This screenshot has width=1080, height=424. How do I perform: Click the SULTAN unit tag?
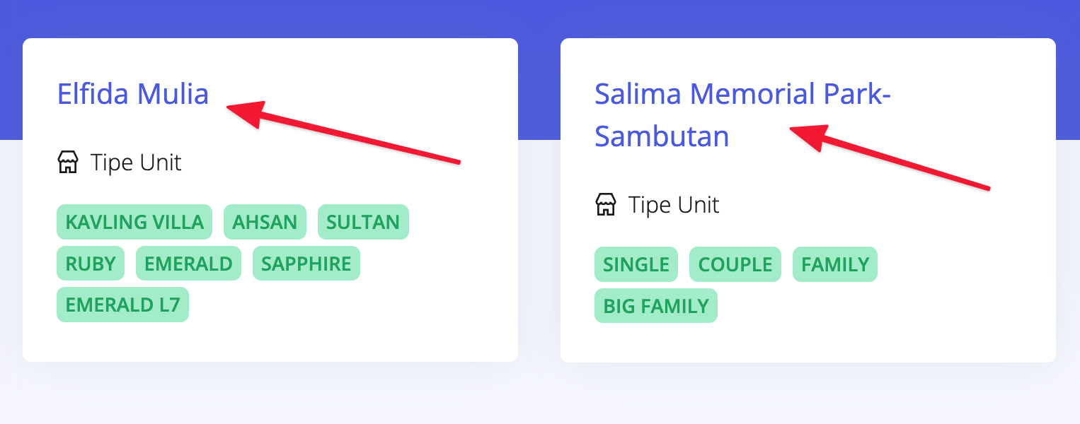tap(363, 222)
